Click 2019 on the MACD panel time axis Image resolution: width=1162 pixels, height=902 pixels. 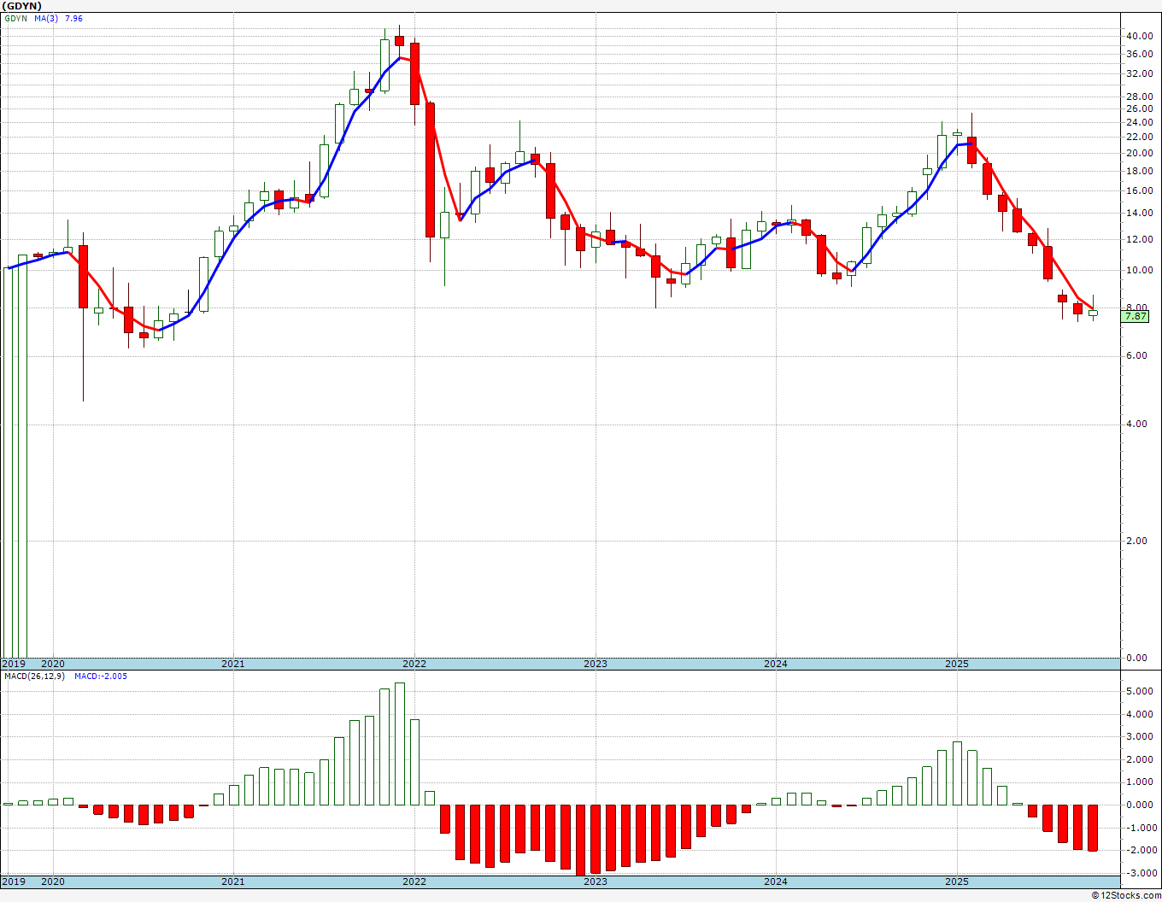14,882
